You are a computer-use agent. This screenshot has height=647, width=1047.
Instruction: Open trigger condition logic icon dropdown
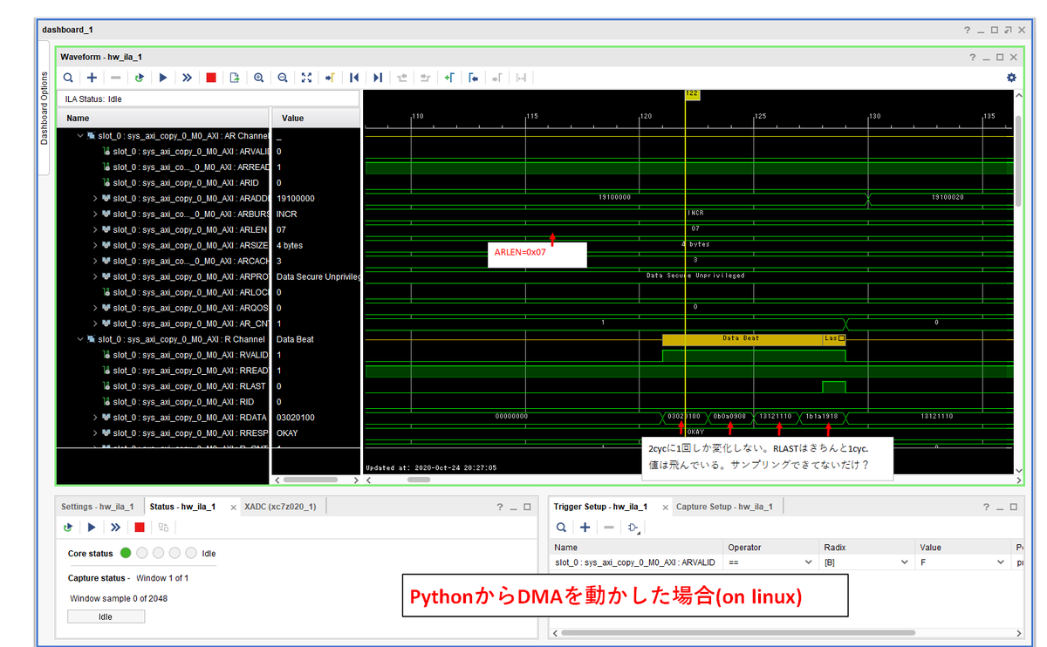634,528
